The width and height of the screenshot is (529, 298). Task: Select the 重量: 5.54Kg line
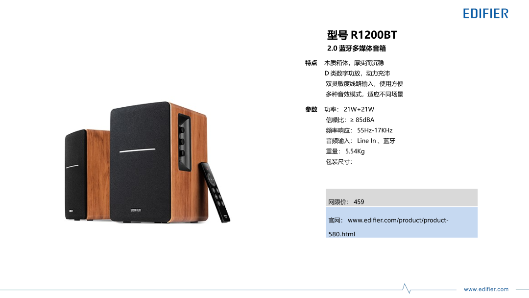click(x=345, y=151)
